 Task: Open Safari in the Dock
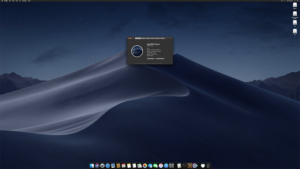108,166
